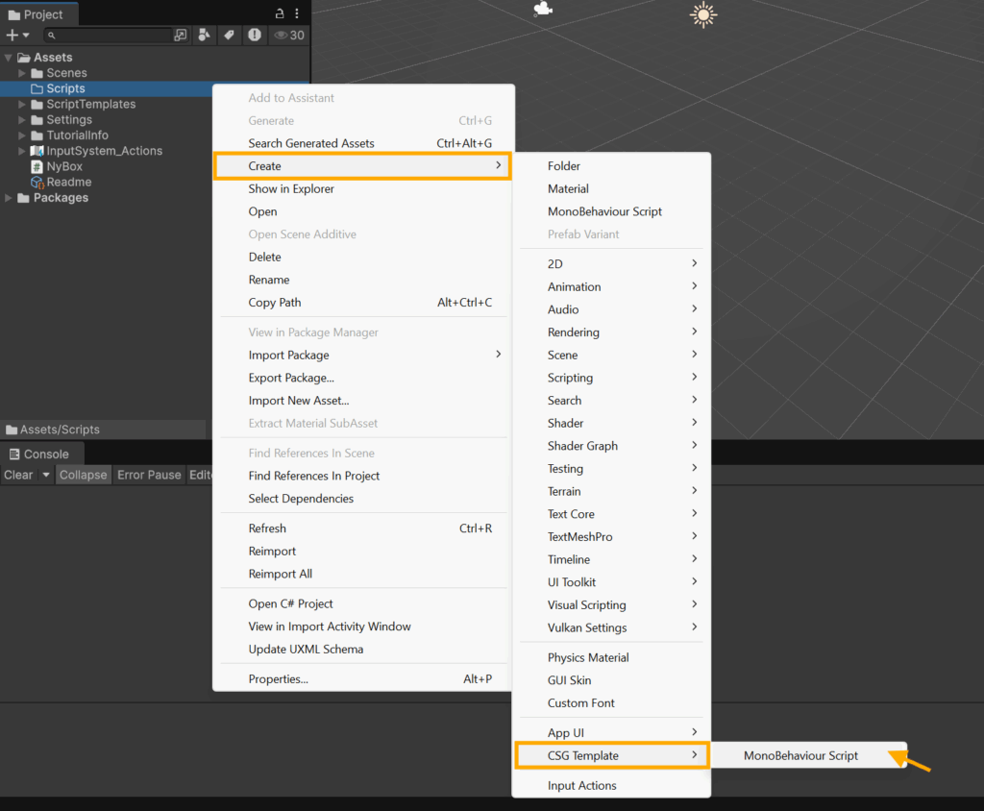The height and width of the screenshot is (811, 984).
Task: Select the InputSystem_Actions asset icon
Action: coord(37,151)
